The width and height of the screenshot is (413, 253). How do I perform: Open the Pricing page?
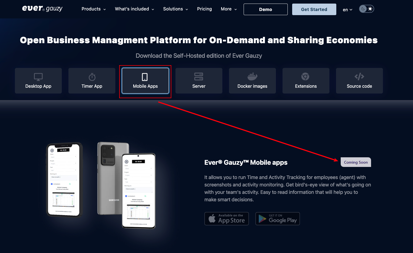pyautogui.click(x=204, y=9)
